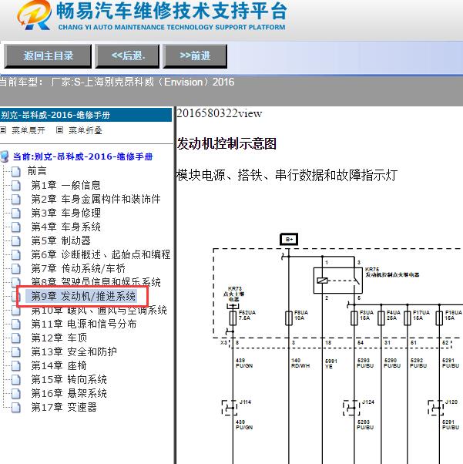Click the page icon beside 第7章
This screenshot has width=463, height=464.
point(16,269)
